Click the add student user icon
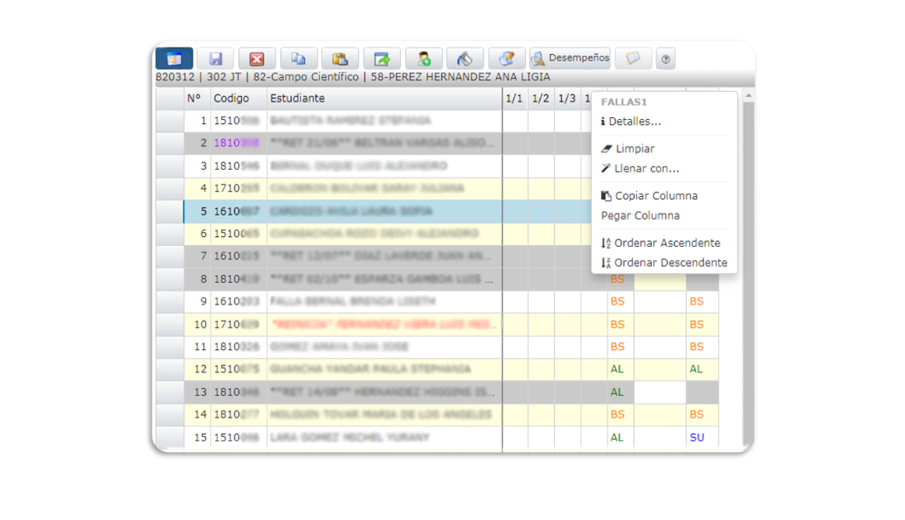This screenshot has width=905, height=520. coord(424,58)
